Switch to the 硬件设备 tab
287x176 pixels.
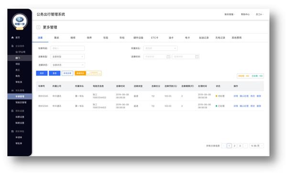[138, 37]
